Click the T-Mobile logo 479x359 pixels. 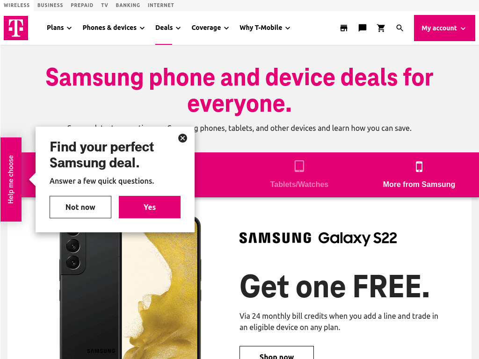[16, 28]
